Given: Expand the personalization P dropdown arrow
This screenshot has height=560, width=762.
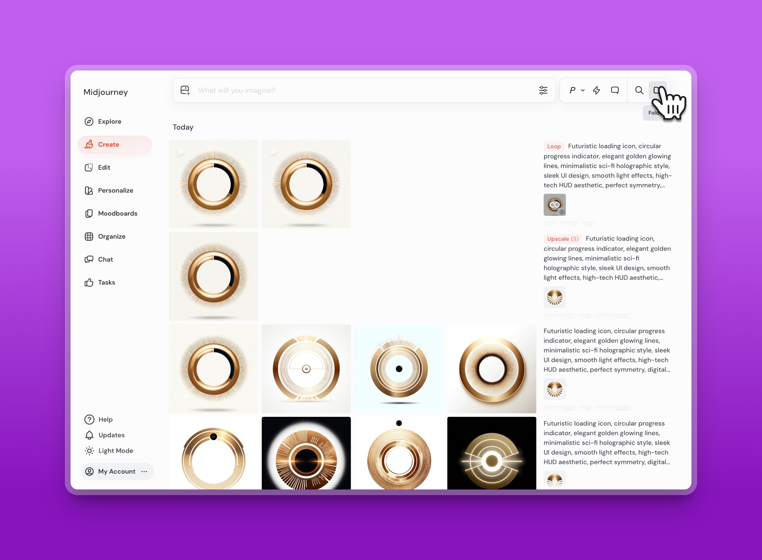Looking at the screenshot, I should tap(583, 90).
